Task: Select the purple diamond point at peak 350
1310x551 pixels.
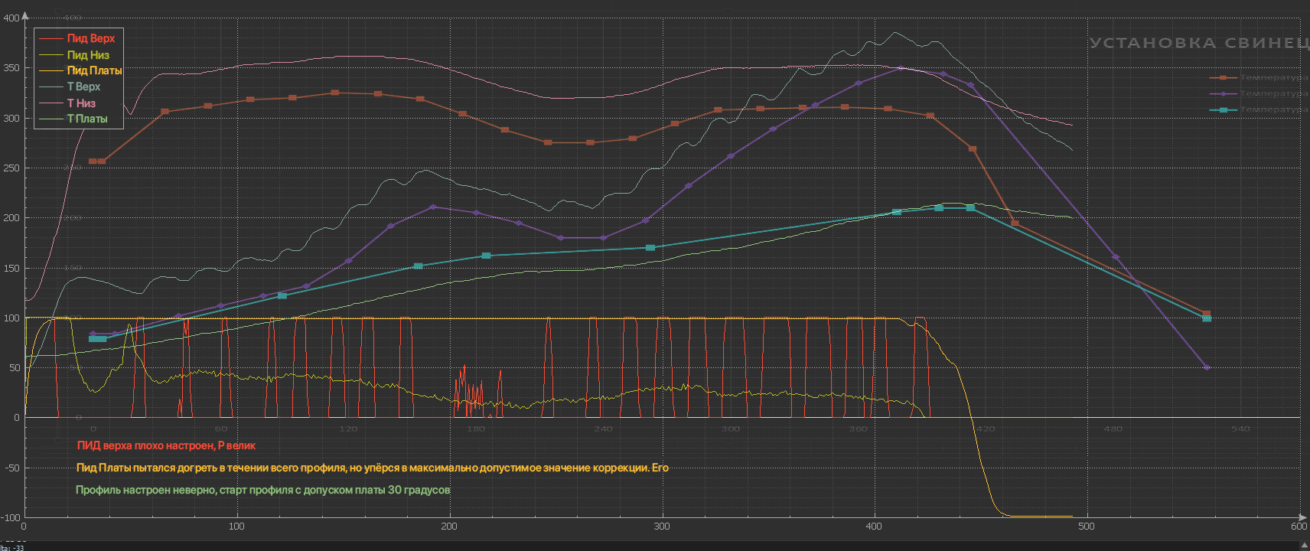Action: tap(901, 68)
